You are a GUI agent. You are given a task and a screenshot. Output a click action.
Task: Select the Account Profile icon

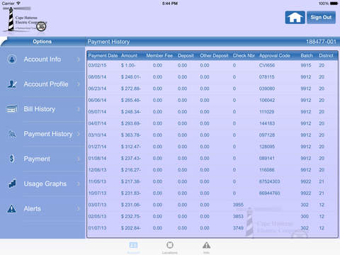[12, 84]
